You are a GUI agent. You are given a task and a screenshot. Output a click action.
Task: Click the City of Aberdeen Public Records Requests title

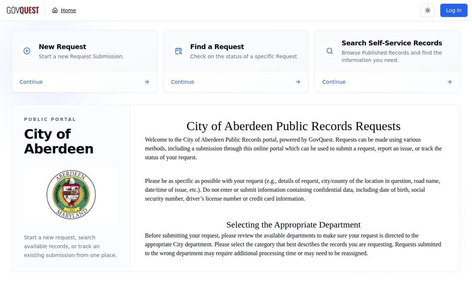[294, 126]
